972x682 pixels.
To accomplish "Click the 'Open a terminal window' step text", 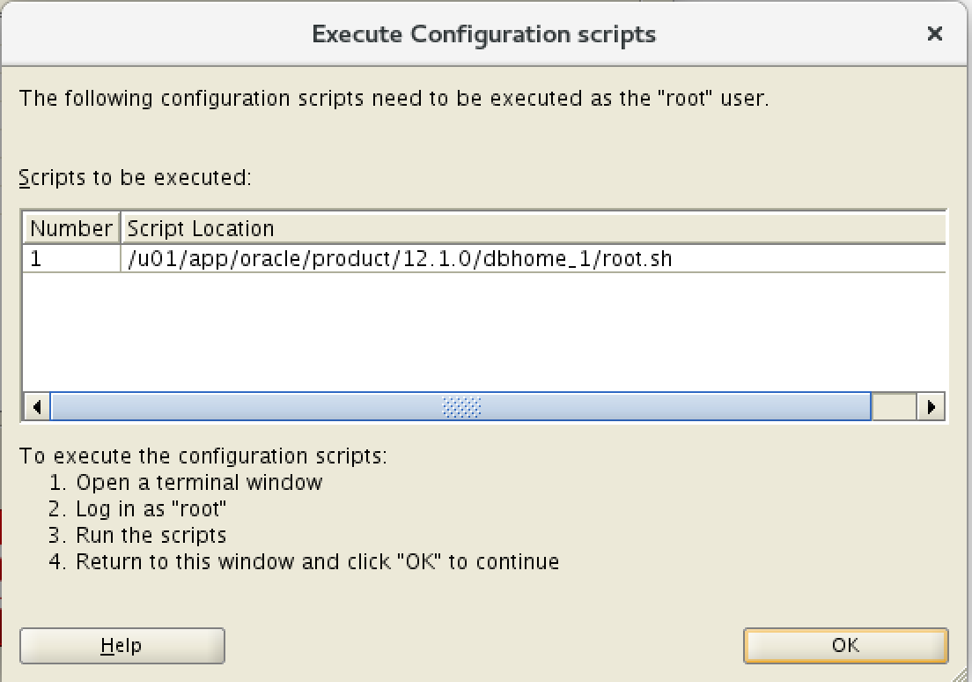I will tap(199, 483).
